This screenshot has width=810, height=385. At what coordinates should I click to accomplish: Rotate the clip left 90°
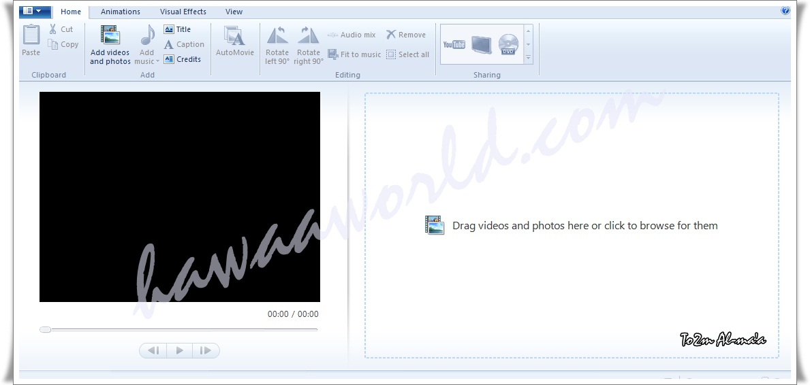(277, 36)
